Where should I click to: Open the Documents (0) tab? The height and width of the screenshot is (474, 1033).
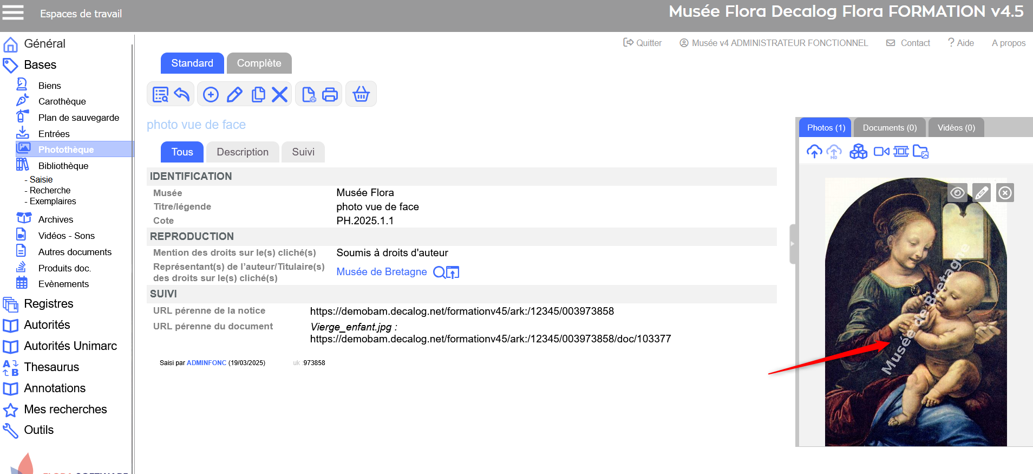click(889, 128)
